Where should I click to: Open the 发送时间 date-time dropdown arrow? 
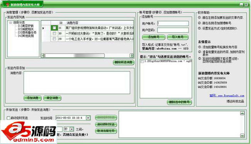pyautogui.click(x=88, y=118)
